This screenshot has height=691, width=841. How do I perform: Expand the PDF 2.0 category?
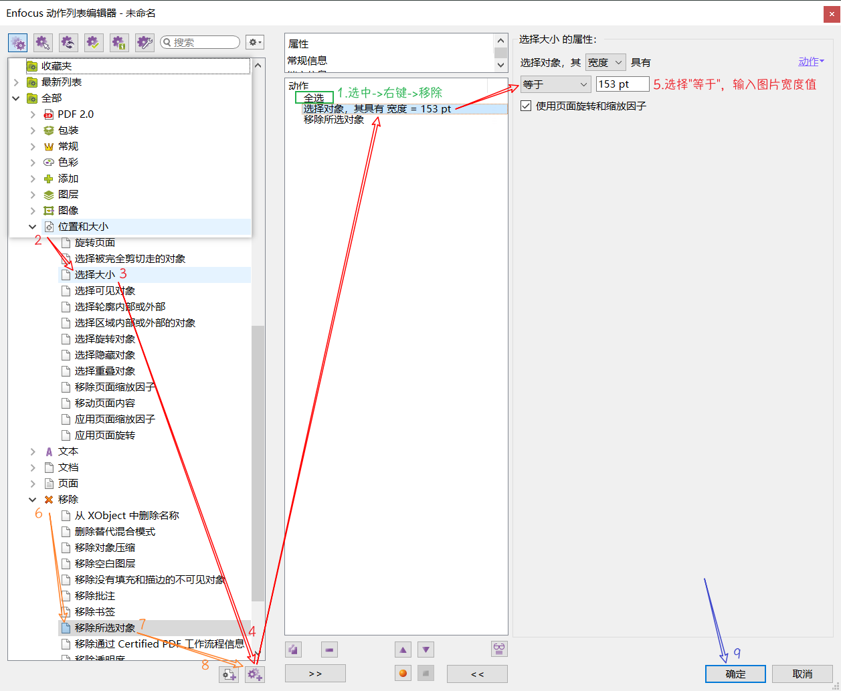click(x=33, y=114)
